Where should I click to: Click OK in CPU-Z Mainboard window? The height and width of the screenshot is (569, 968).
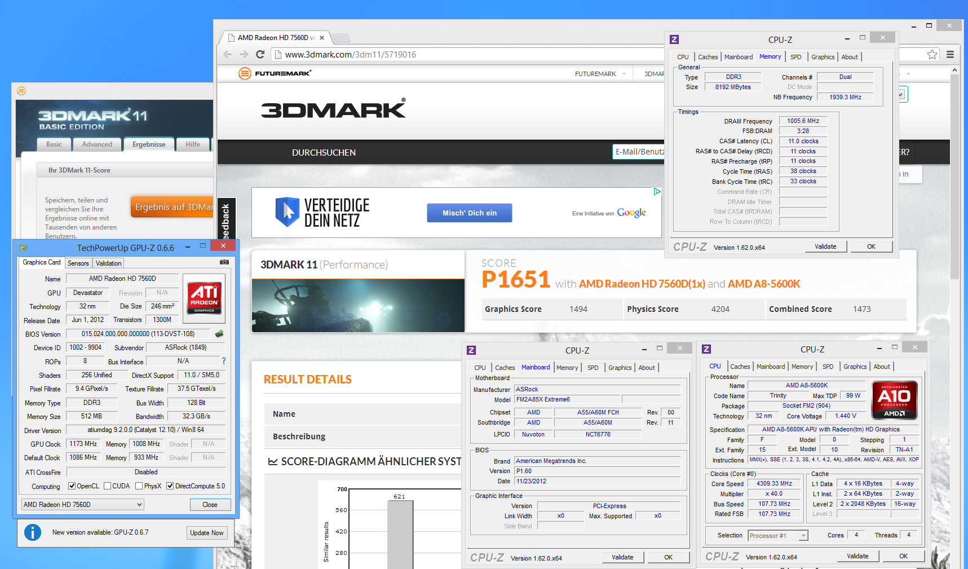point(668,557)
